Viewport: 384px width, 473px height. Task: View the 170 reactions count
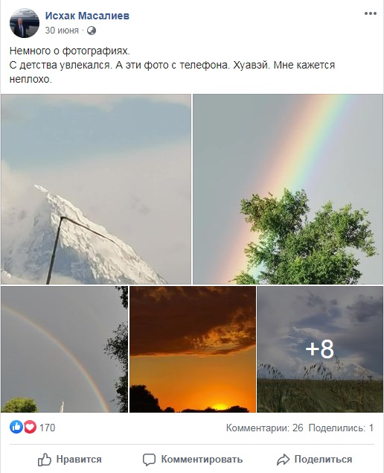point(48,428)
